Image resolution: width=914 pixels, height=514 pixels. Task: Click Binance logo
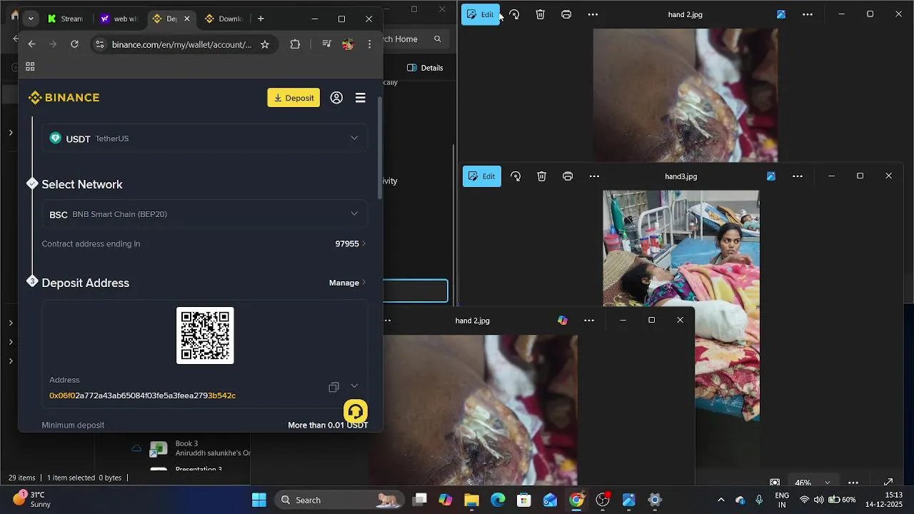pyautogui.click(x=64, y=98)
